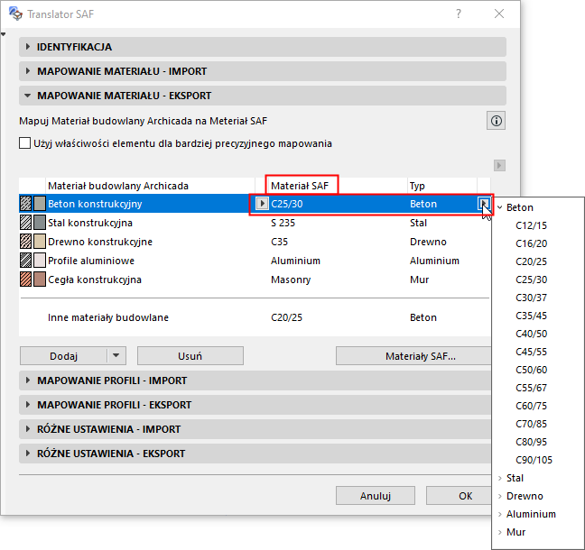
Task: Choose C40/50 from the concrete list
Action: click(x=531, y=334)
